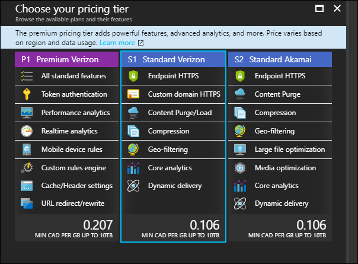358x264 pixels.
Task: Click the Performance analytics monitor icon
Action: 27,113
